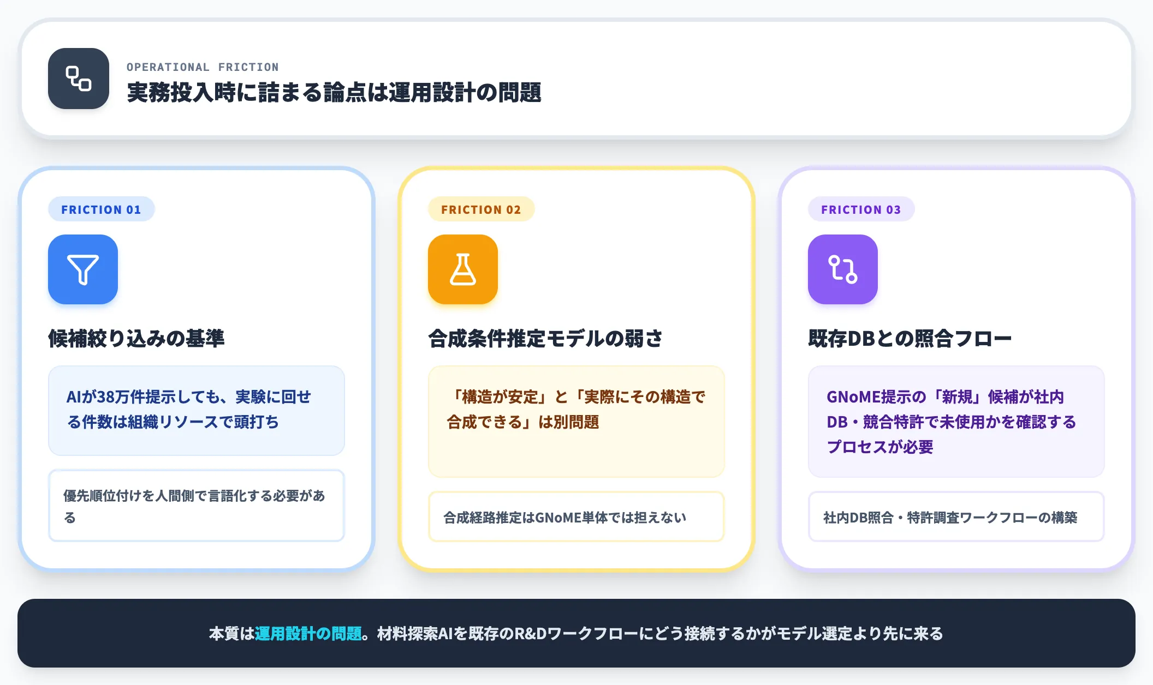Click the footer sentence 材料探索AIを既存のR&Dワークフロー
The width and height of the screenshot is (1153, 685).
click(660, 633)
